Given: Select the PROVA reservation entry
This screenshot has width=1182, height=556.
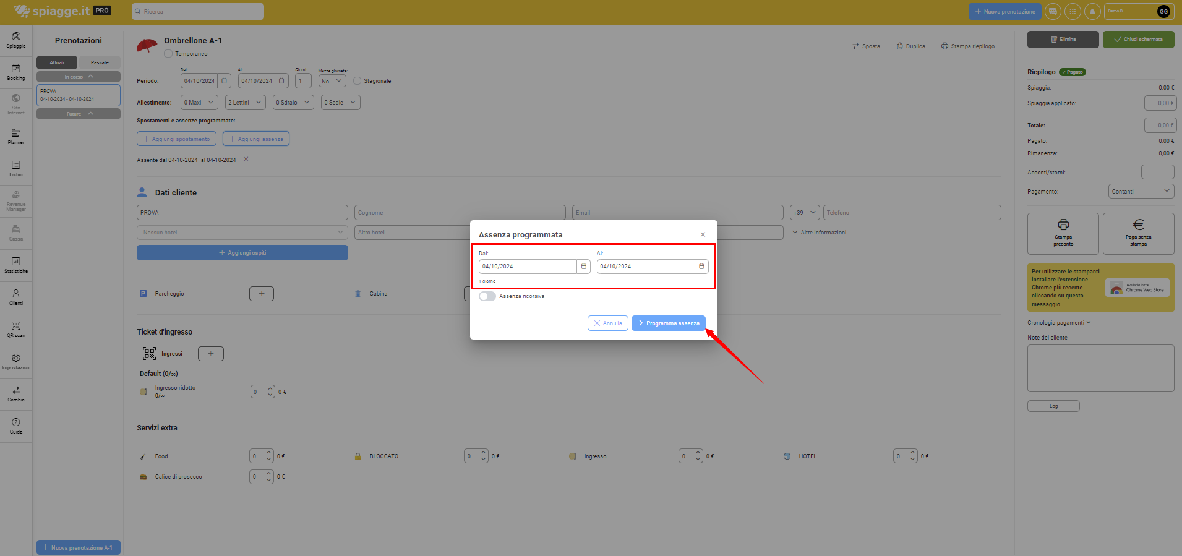Looking at the screenshot, I should click(79, 95).
